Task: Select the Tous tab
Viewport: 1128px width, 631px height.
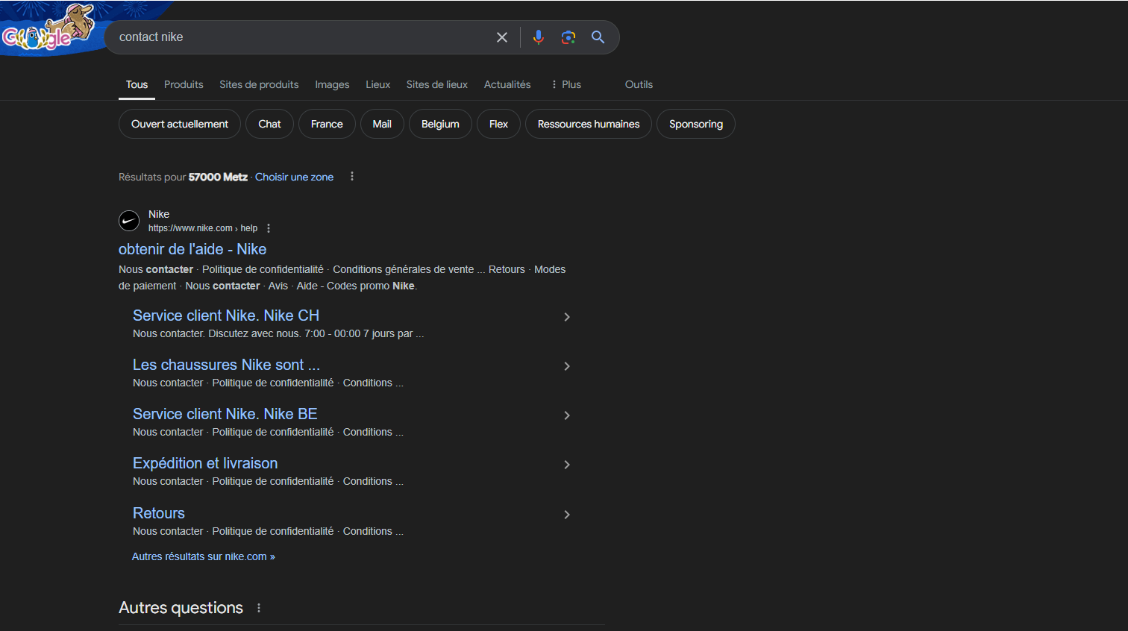Action: pyautogui.click(x=137, y=84)
